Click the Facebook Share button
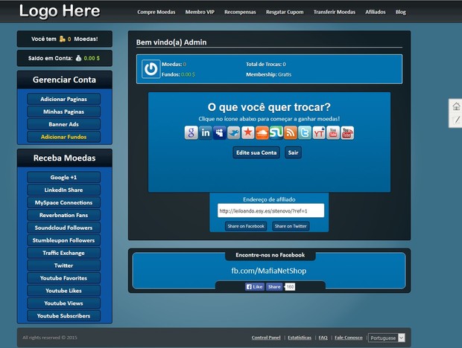 click(x=274, y=287)
